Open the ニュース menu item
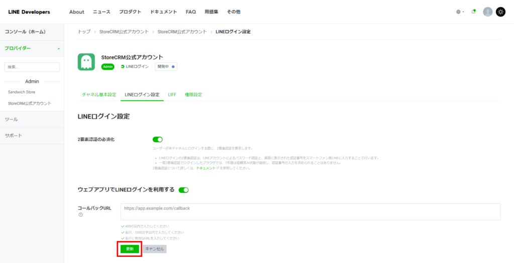 click(x=101, y=12)
